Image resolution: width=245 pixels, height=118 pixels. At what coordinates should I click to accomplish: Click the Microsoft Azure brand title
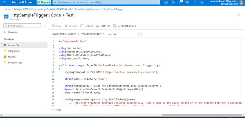[22, 2]
